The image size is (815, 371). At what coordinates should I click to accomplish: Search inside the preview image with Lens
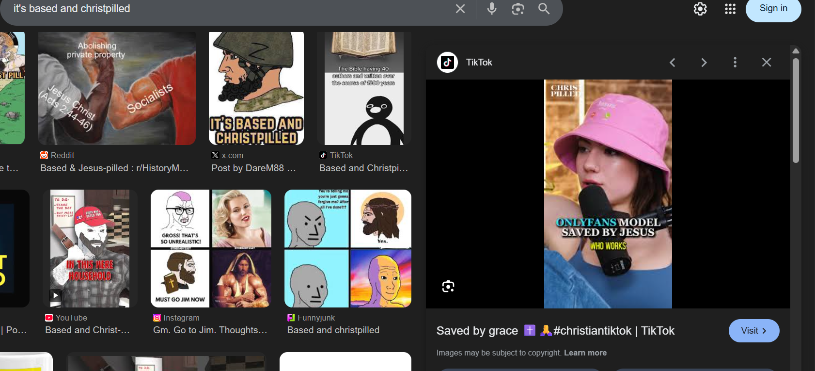pyautogui.click(x=448, y=287)
